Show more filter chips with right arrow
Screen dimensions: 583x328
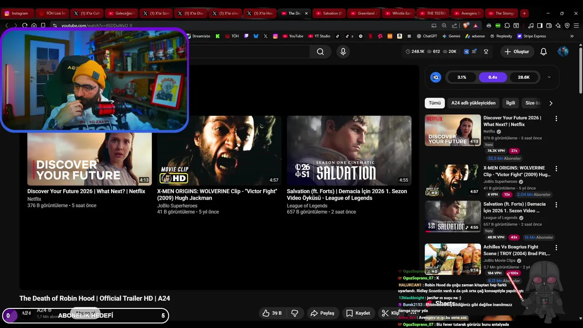[551, 103]
